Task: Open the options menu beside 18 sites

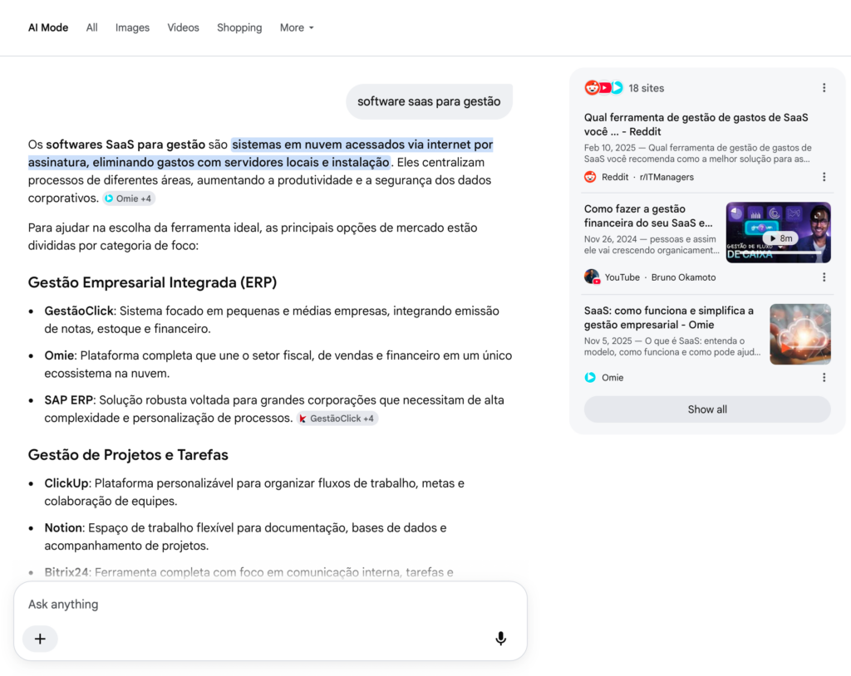Action: click(824, 88)
